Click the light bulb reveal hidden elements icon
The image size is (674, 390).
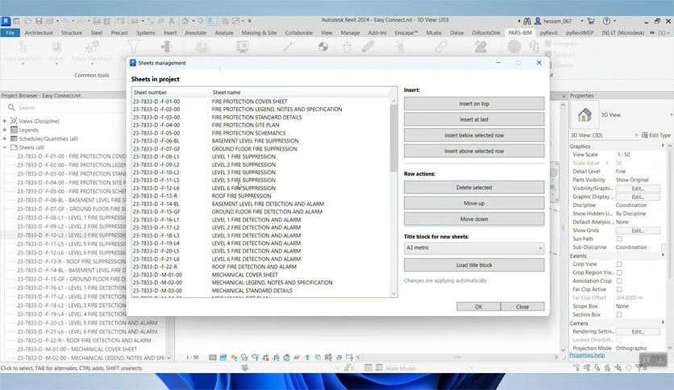tap(307, 357)
